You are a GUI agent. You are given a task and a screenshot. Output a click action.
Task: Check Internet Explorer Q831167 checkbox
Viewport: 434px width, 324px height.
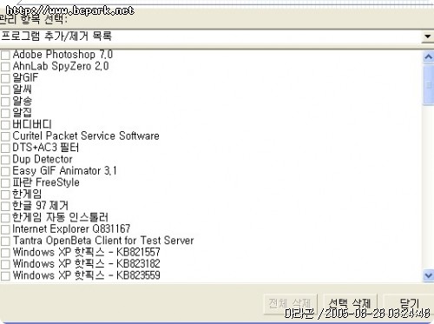coord(5,229)
